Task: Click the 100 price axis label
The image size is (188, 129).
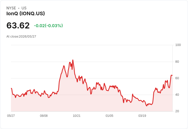Action: coord(178,45)
